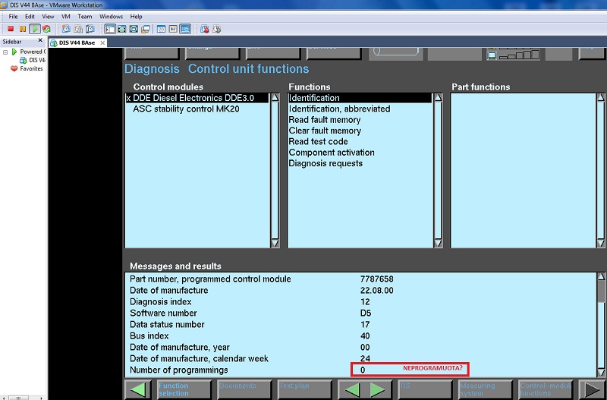Click the Suspend virtual machine icon

23,29
